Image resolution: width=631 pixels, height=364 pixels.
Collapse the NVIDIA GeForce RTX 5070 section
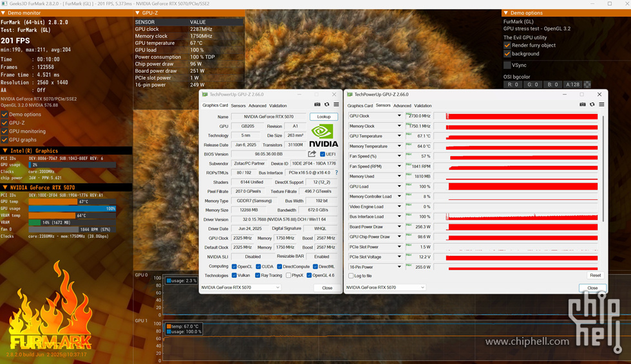pos(5,187)
